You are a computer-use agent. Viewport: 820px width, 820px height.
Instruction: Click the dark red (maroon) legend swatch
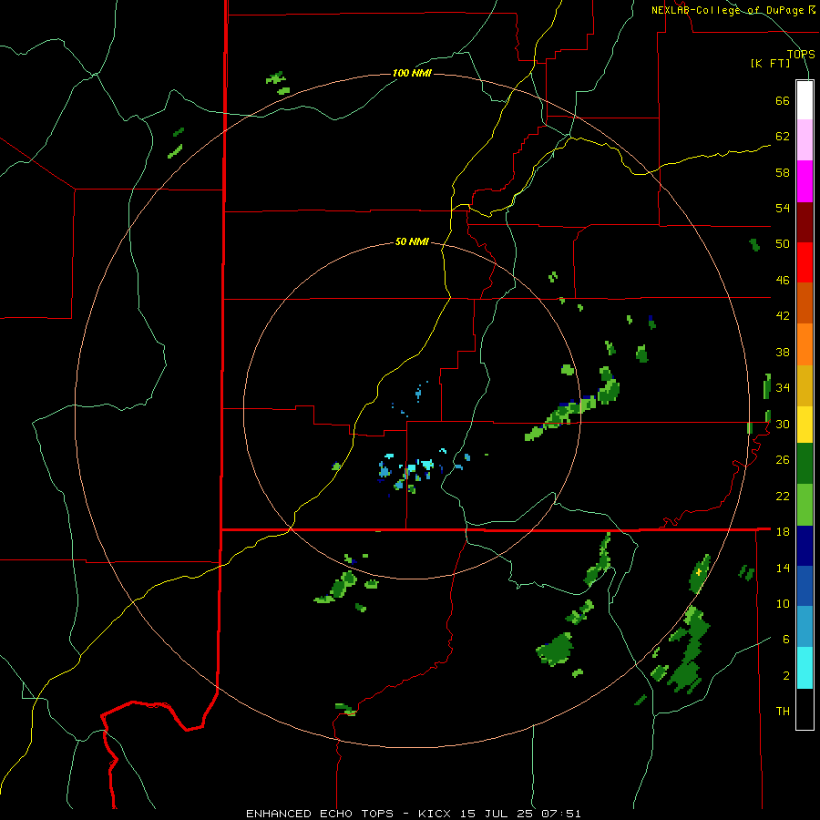tap(805, 223)
